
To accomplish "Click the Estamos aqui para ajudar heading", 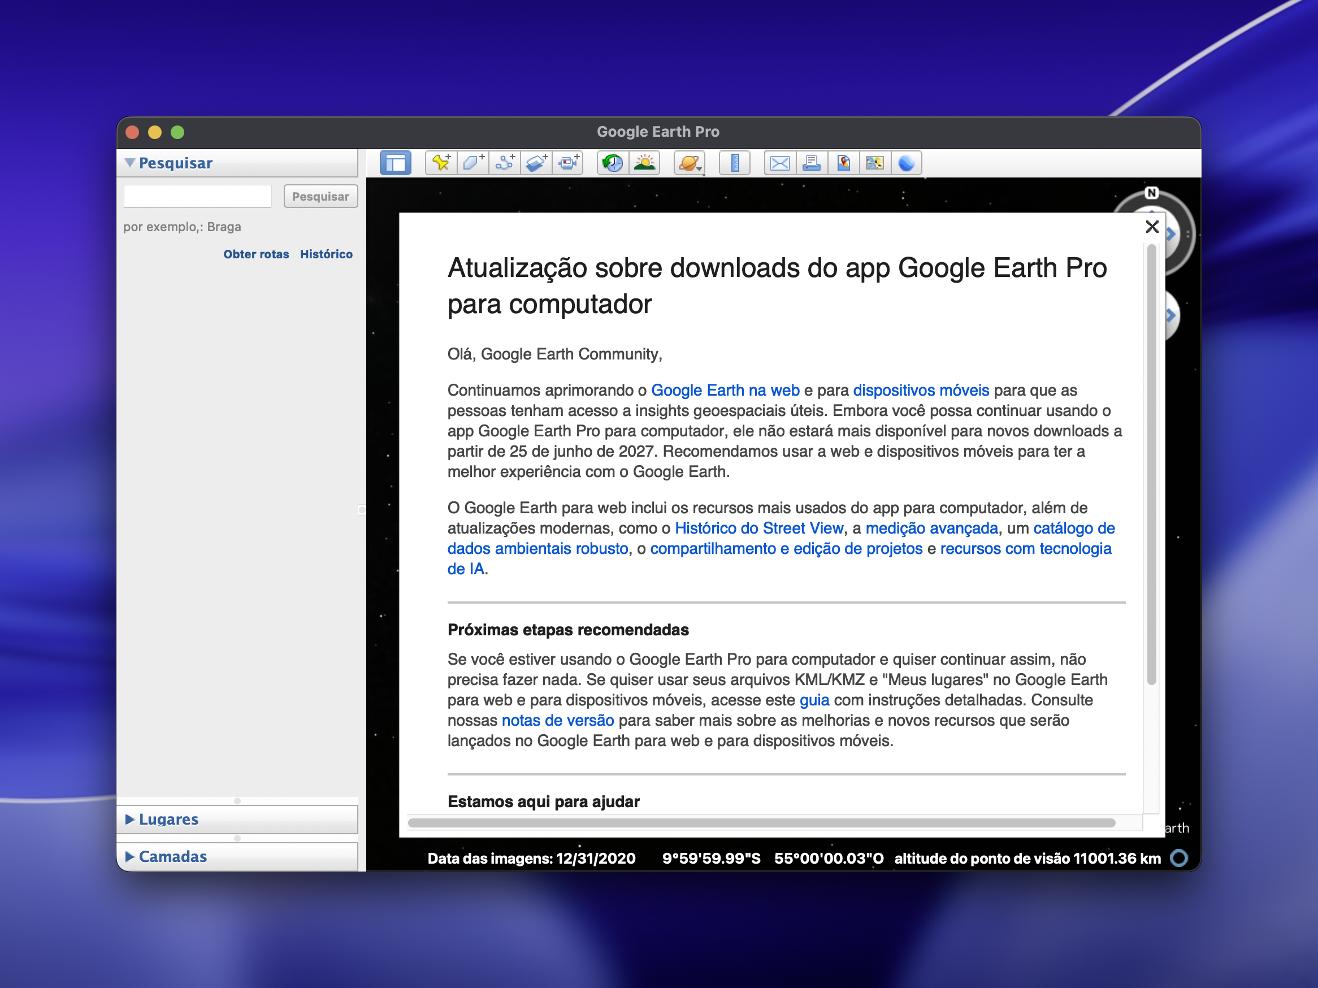I will click(543, 801).
